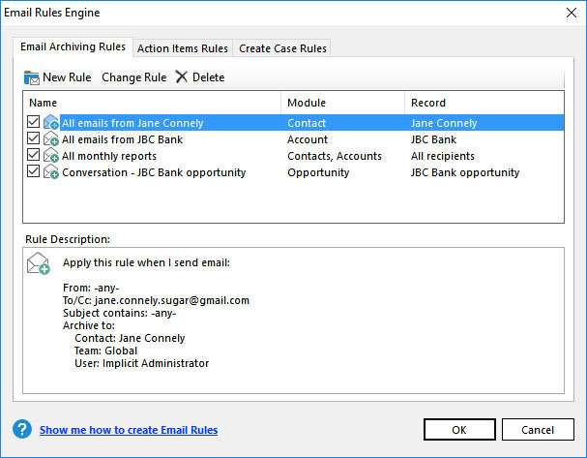The width and height of the screenshot is (587, 458).
Task: Toggle the All emails from JBC Bank checkbox
Action: pos(34,139)
